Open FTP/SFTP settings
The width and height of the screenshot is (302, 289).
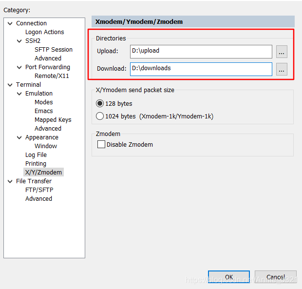coord(39,190)
